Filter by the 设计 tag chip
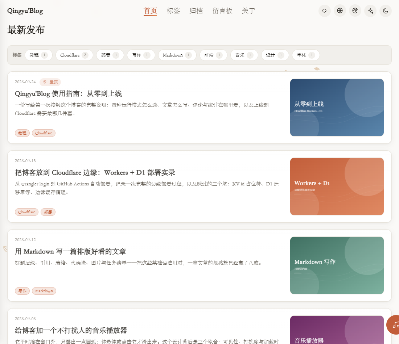 tap(275, 55)
